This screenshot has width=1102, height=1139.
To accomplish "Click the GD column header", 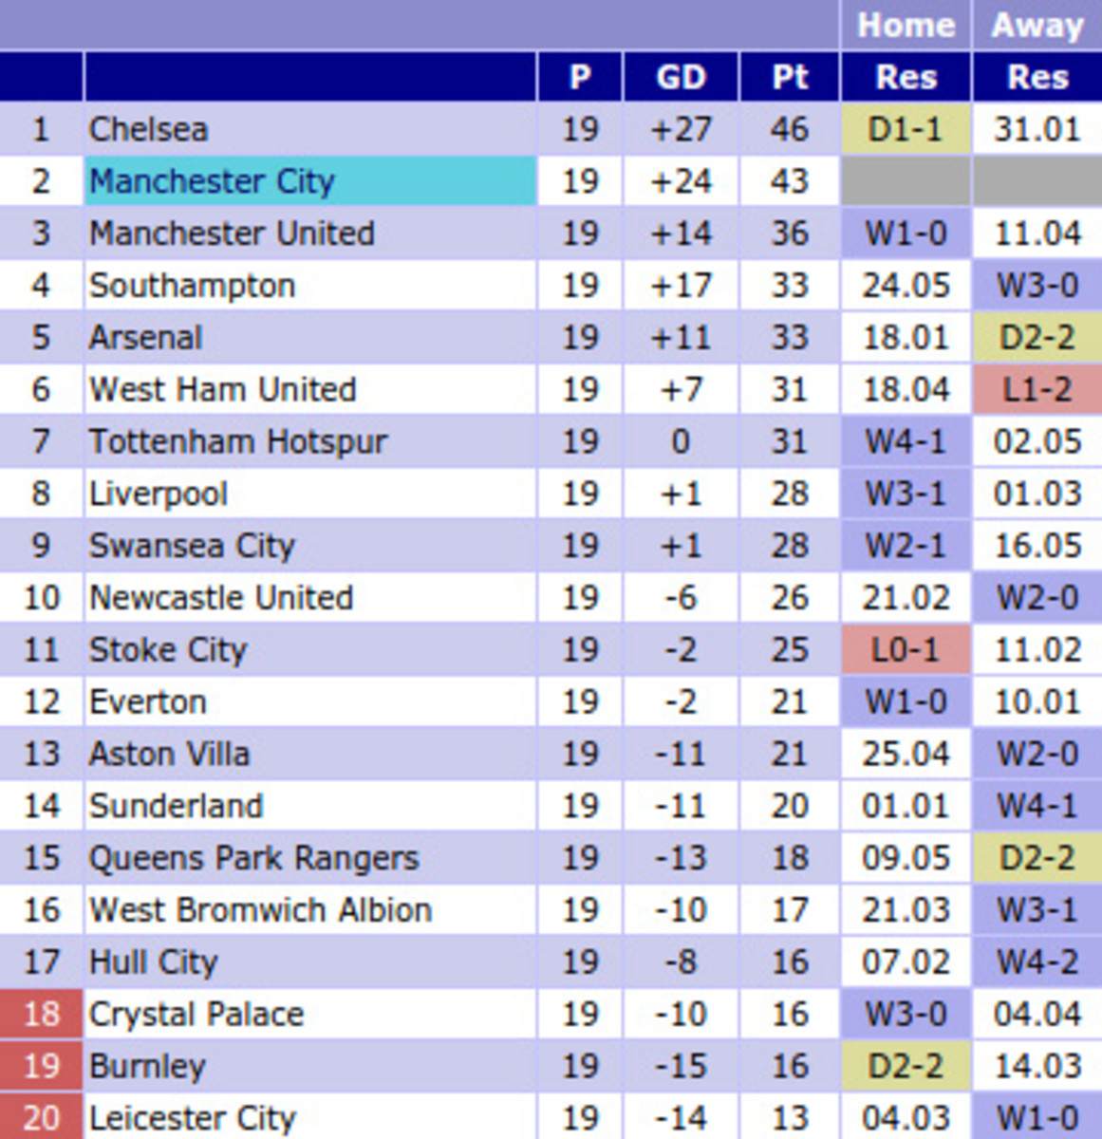I will (681, 77).
